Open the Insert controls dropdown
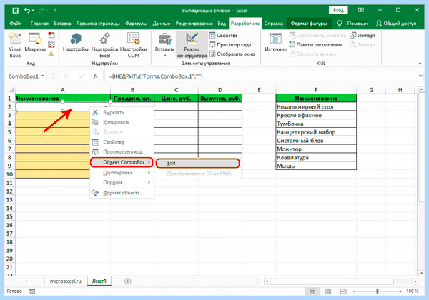This screenshot has width=429, height=300. coord(164,45)
